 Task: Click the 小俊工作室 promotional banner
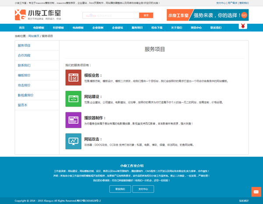208,15
